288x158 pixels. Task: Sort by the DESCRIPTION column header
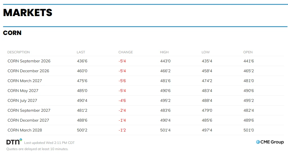click(x=19, y=52)
